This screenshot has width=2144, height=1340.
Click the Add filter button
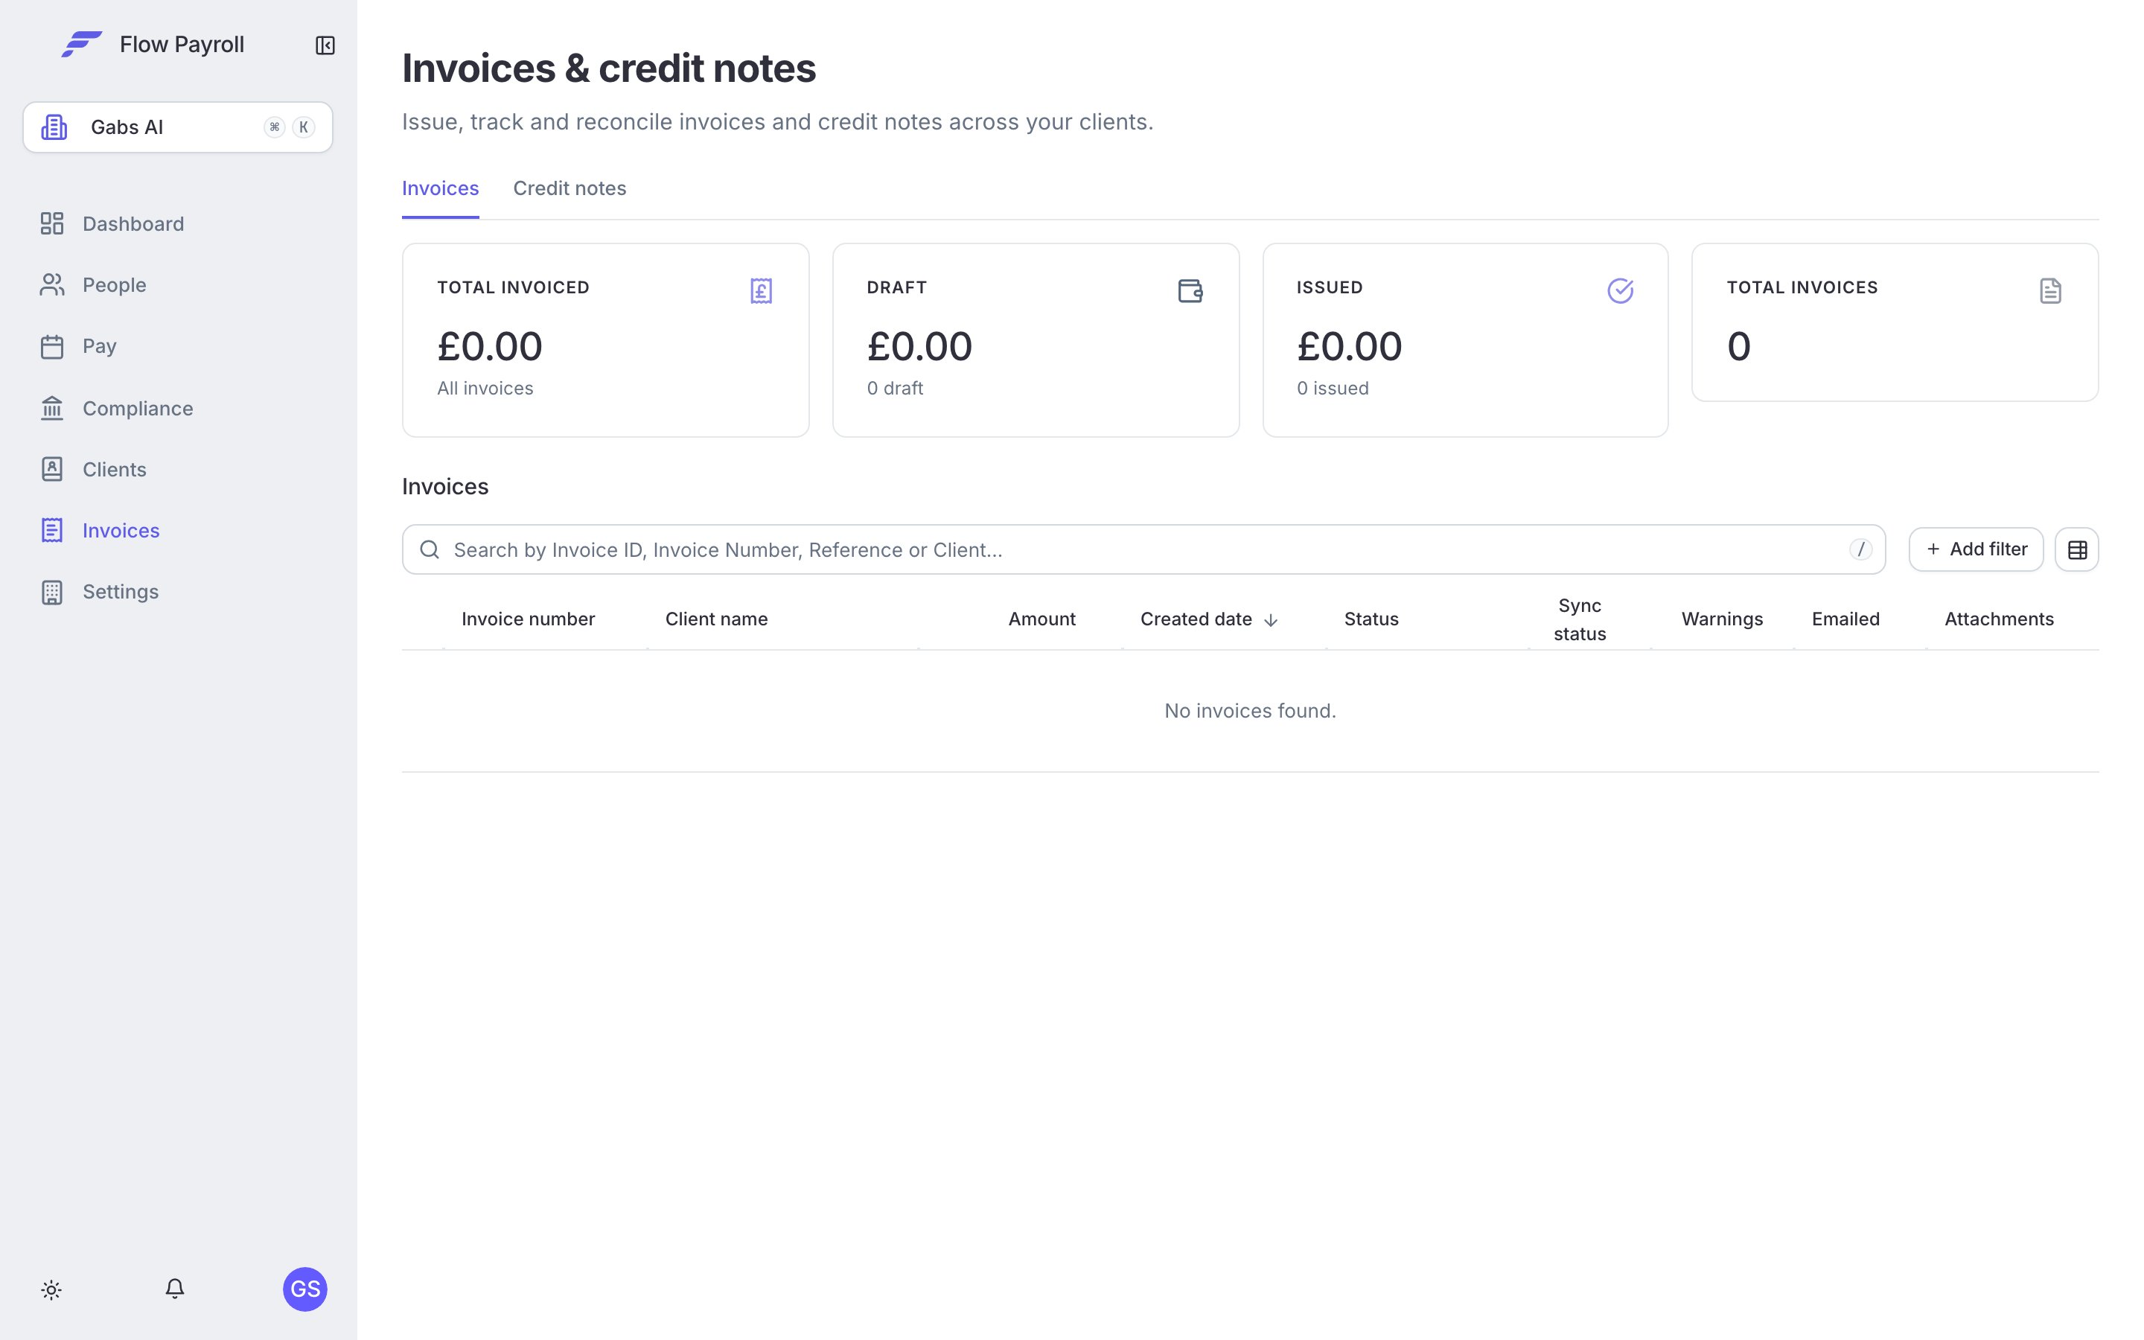[x=1976, y=549]
